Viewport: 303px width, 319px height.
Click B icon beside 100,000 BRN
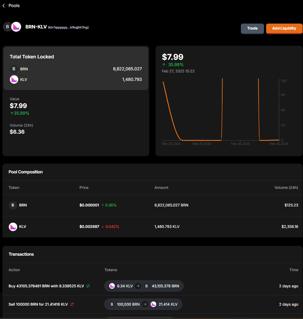point(112,304)
